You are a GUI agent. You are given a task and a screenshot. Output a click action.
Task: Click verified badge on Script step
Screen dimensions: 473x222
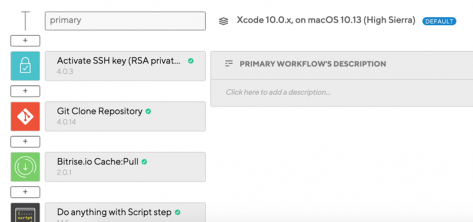(x=177, y=212)
